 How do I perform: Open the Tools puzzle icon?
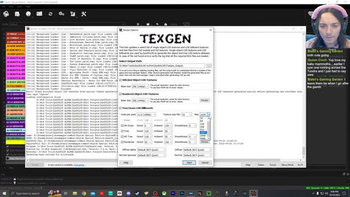(x=73, y=14)
